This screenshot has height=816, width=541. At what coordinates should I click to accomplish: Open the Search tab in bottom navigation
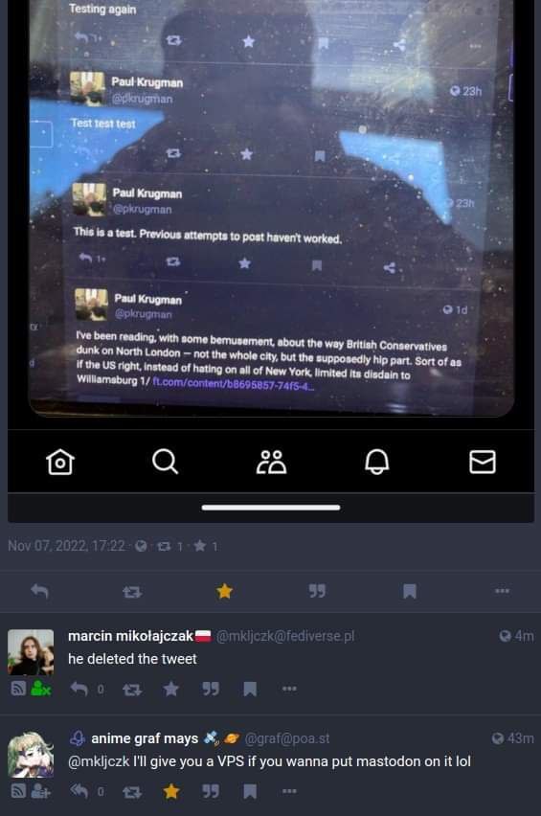[x=166, y=462]
